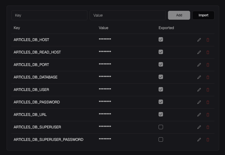Edit the ARTICLES_DB_PASSWORD variable

pos(199,102)
